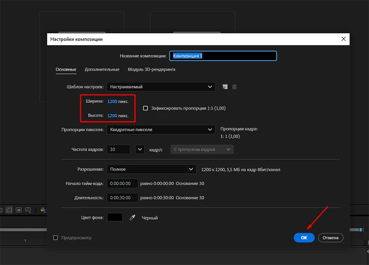The height and width of the screenshot is (265, 369).
Task: Click the Высота value 1200
Action: 112,116
